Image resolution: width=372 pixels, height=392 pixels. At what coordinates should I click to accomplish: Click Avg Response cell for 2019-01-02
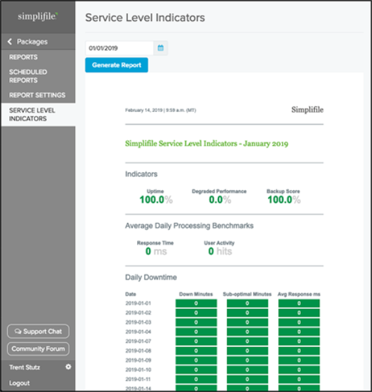click(299, 313)
